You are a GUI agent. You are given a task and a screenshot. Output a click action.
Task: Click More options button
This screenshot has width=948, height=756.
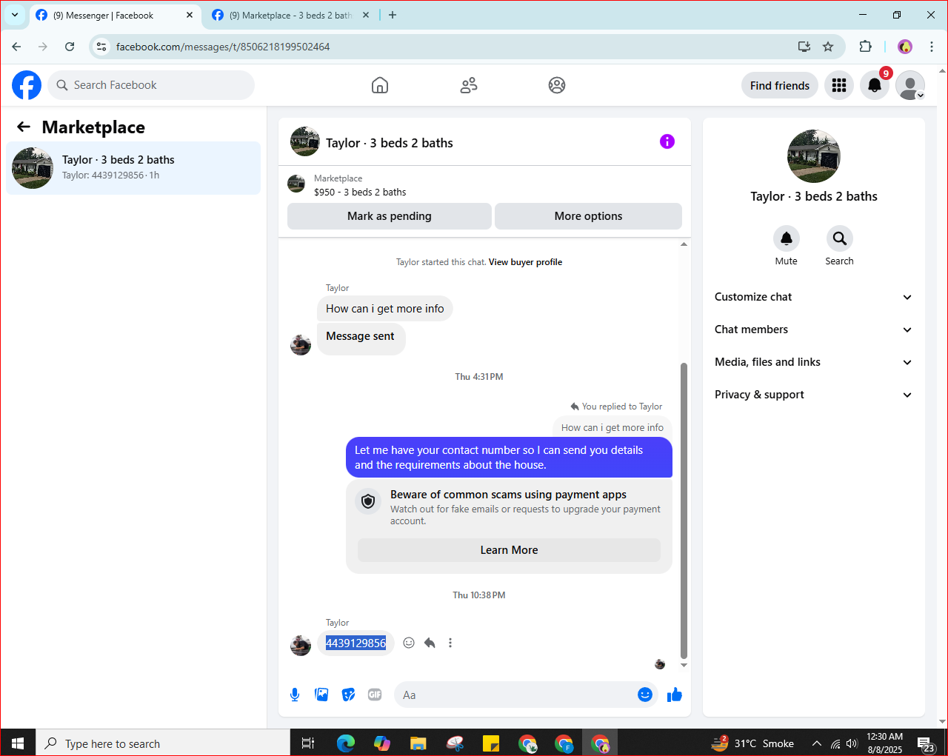click(x=588, y=216)
